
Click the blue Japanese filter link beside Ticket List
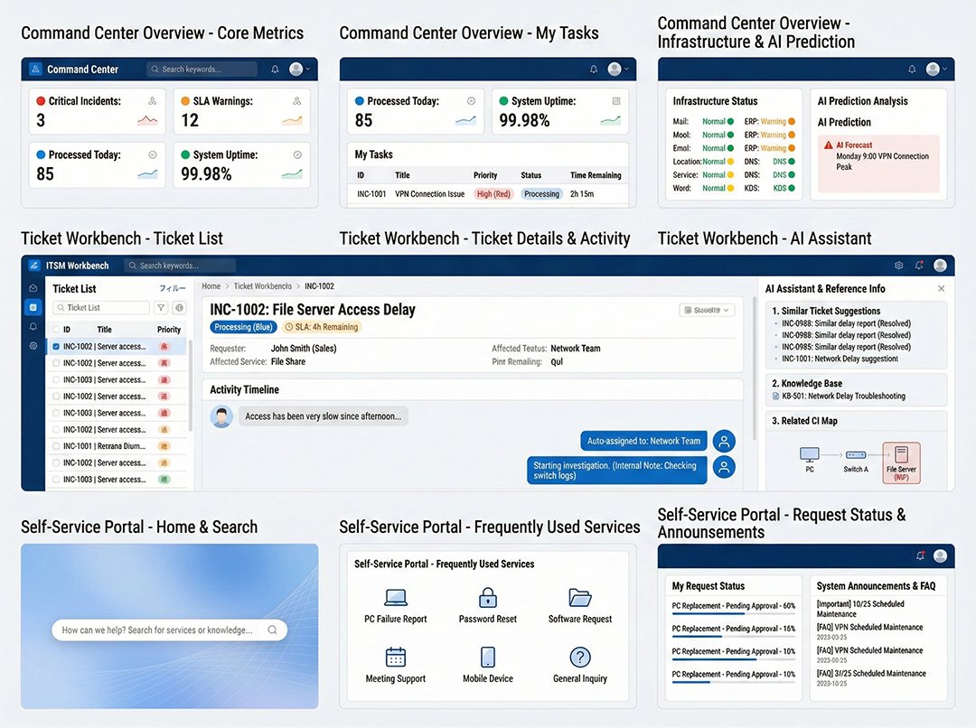point(173,289)
